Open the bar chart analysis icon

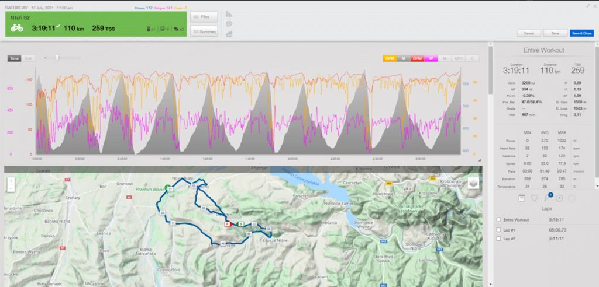(x=229, y=13)
